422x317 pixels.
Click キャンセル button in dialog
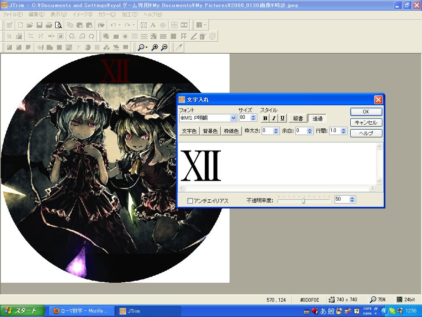pyautogui.click(x=366, y=122)
